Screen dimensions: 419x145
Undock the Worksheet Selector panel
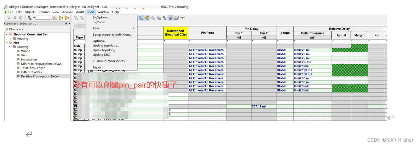[66, 23]
